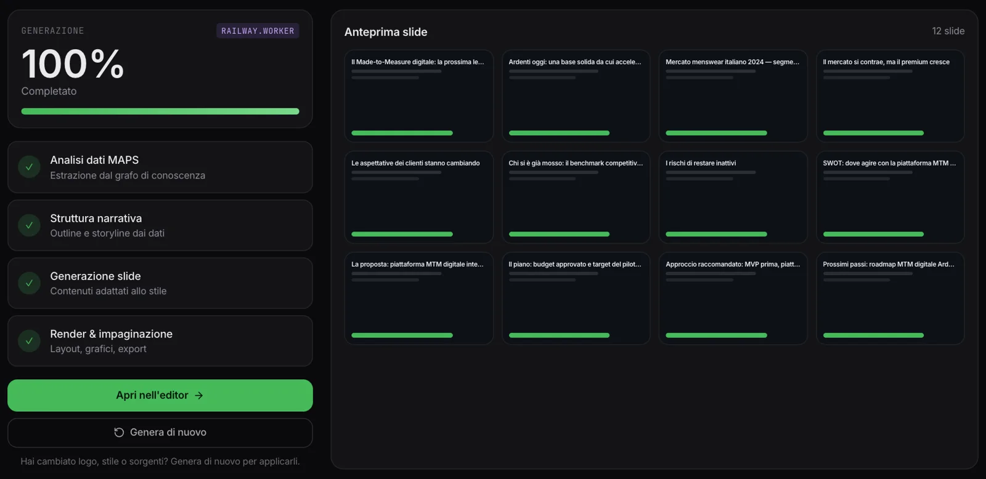Click the 'Completato' status text
The height and width of the screenshot is (479, 986).
click(x=49, y=91)
